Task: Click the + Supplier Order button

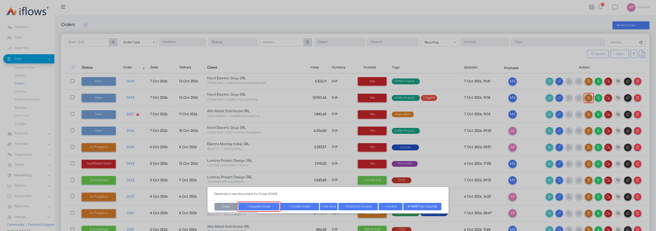Action: click(259, 207)
